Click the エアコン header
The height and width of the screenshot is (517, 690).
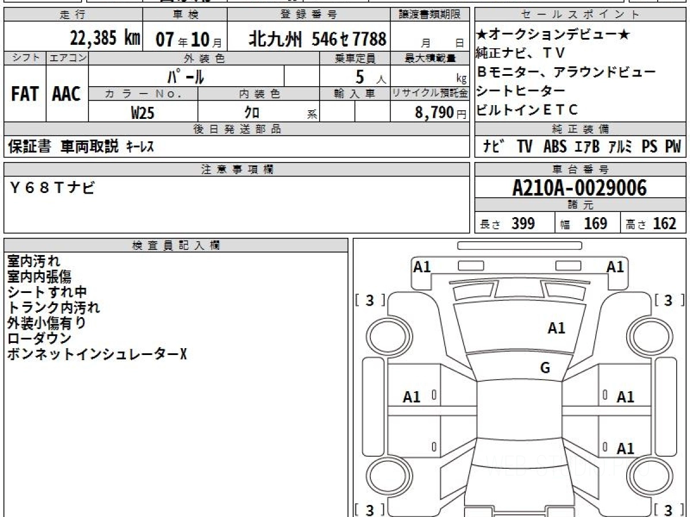point(67,58)
